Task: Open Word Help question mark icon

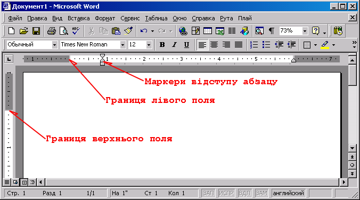Action: (316, 31)
